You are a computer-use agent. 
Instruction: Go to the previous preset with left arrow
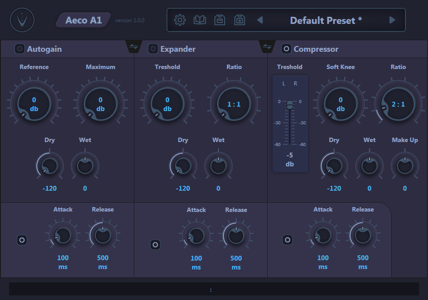pos(259,20)
